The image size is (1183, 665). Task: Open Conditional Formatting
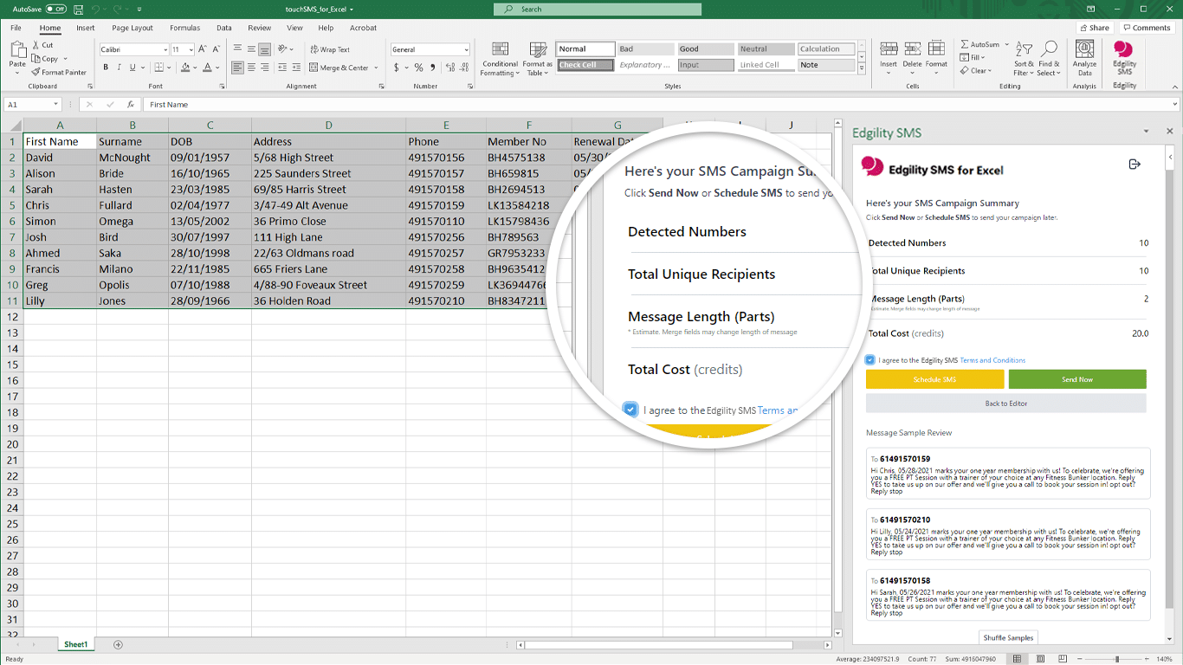[500, 59]
